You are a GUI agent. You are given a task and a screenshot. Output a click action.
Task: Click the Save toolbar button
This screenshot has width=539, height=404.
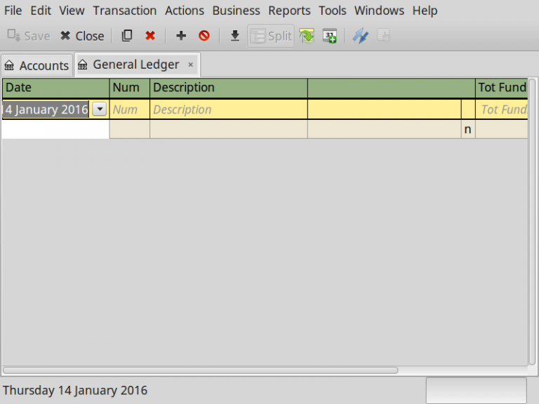29,36
